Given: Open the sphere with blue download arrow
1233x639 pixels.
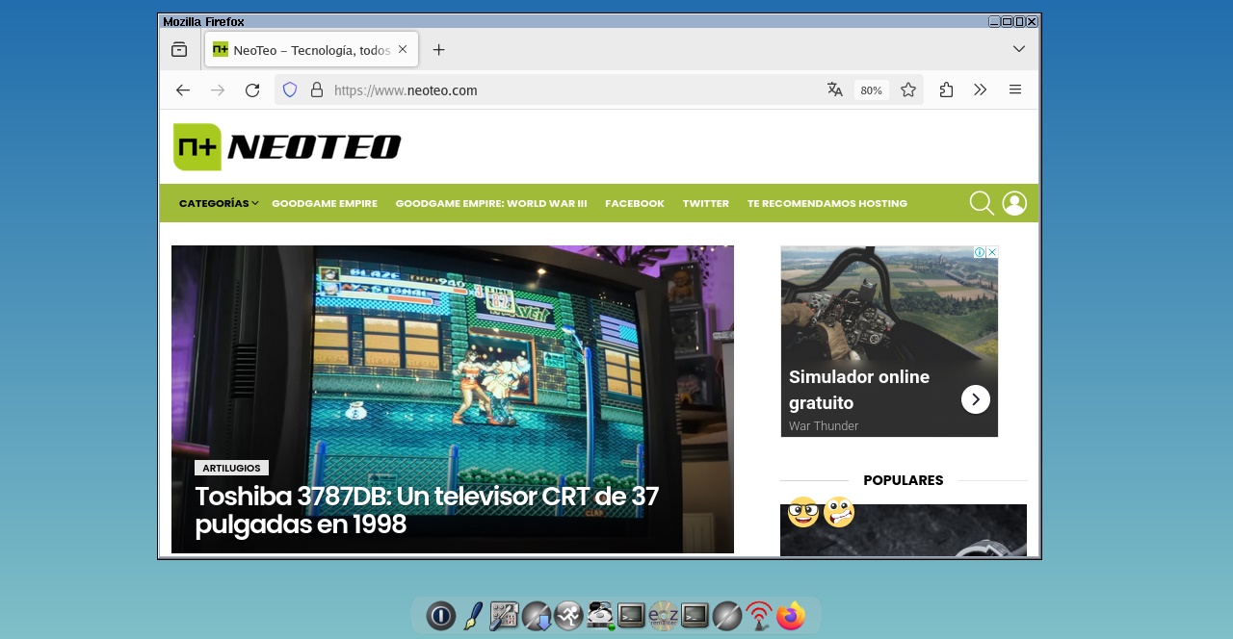Looking at the screenshot, I should point(537,615).
